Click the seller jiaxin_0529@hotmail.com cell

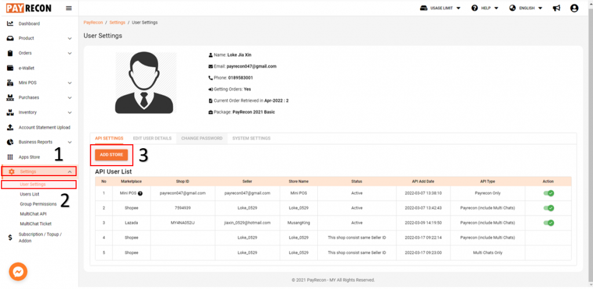(247, 223)
